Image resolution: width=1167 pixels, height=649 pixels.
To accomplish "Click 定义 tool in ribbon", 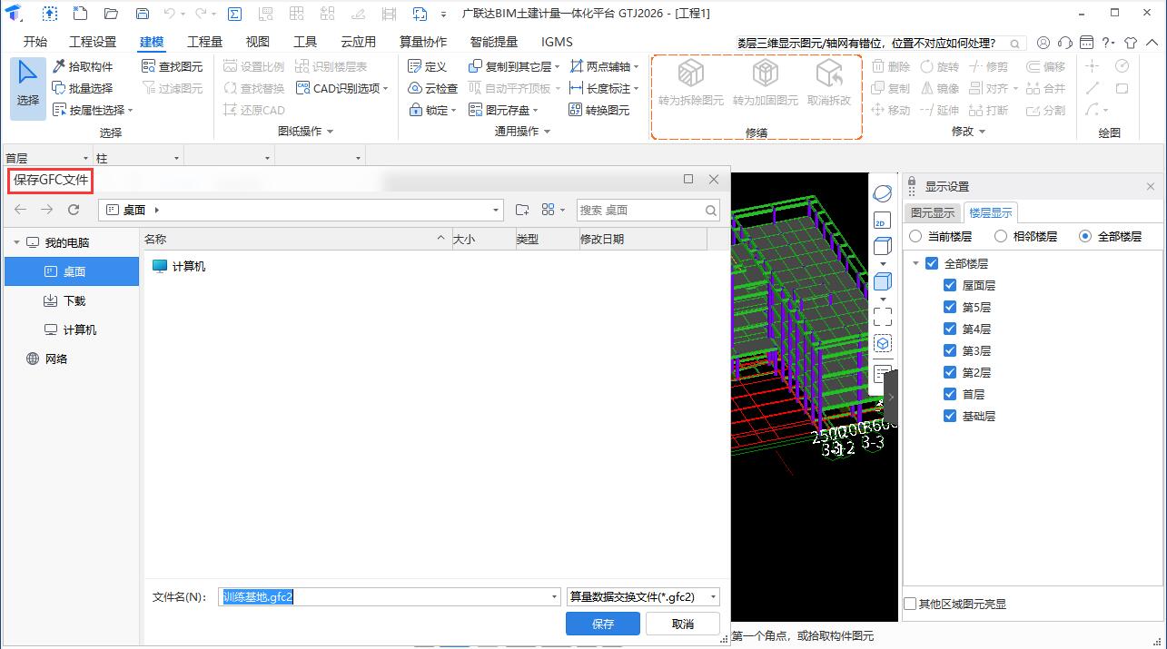I will (427, 66).
